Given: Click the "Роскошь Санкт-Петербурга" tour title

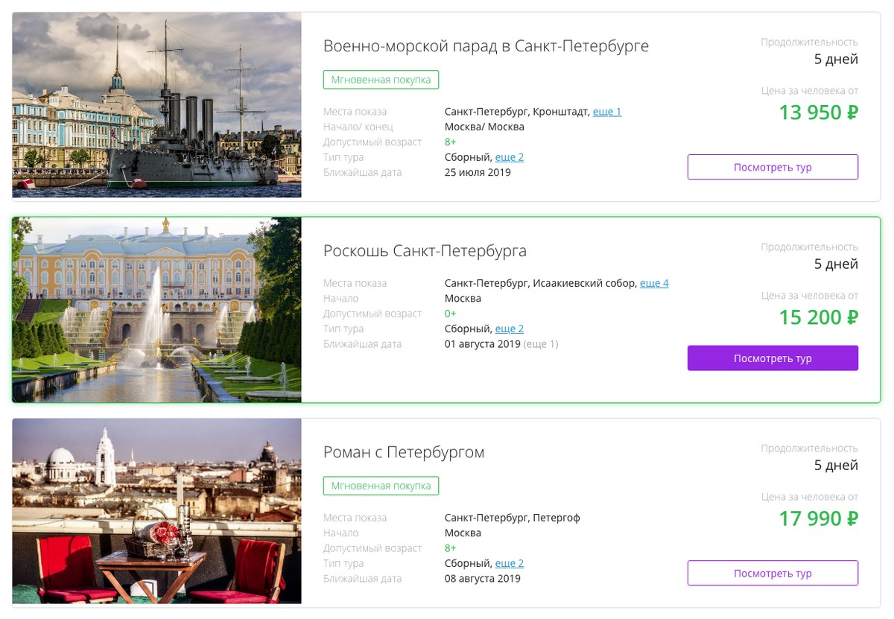Looking at the screenshot, I should [425, 251].
